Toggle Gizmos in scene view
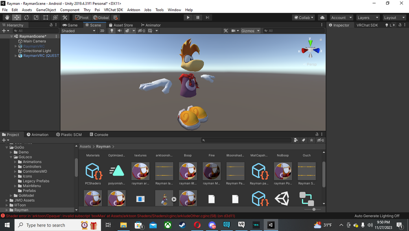The image size is (409, 231). point(247,31)
